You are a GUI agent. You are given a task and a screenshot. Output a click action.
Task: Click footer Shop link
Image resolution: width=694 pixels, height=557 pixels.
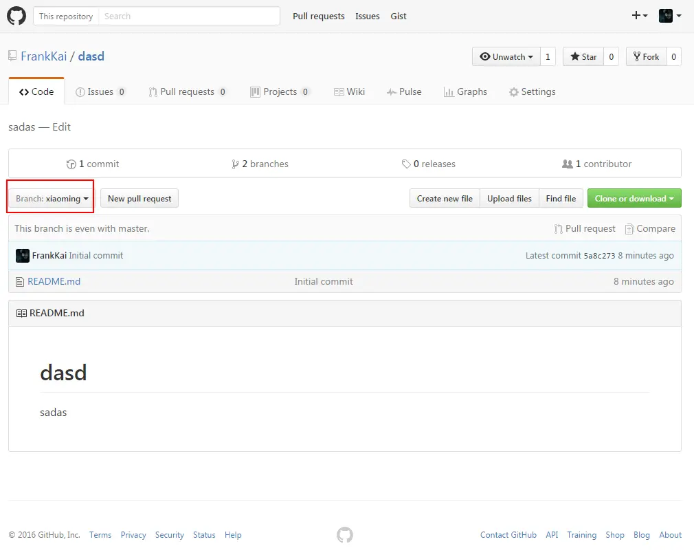click(615, 535)
